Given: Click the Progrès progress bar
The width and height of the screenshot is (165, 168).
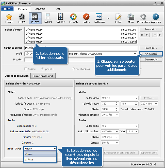Looking at the screenshot, I should (x=81, y=60).
